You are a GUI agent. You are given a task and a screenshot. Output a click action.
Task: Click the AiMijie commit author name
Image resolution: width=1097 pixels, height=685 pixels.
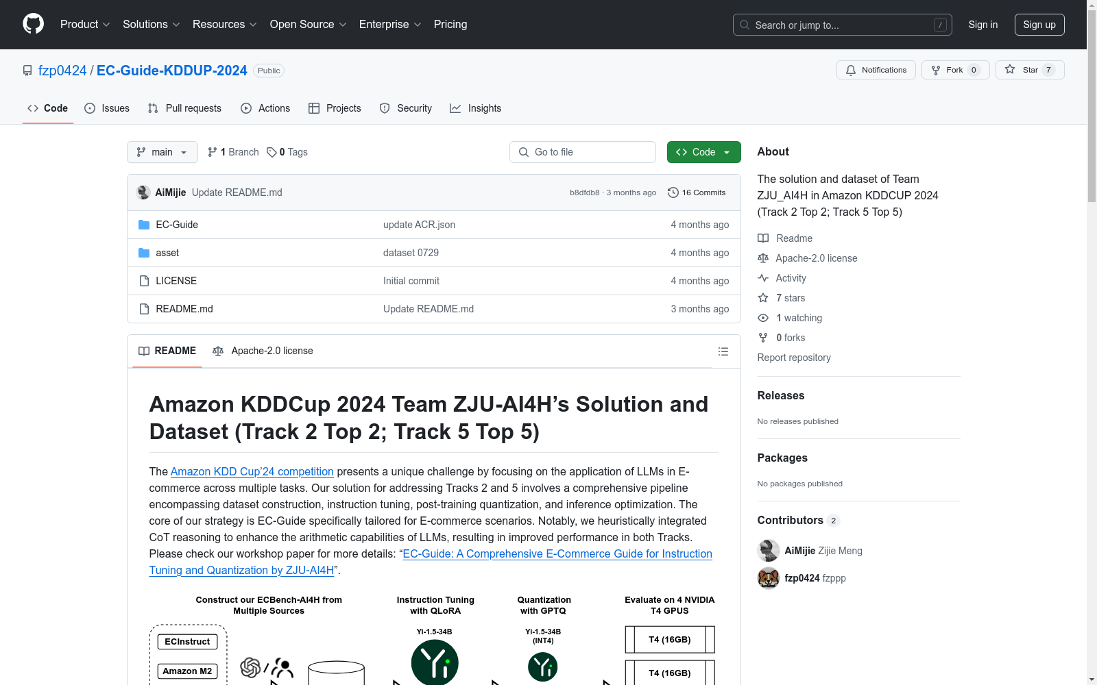pos(171,192)
